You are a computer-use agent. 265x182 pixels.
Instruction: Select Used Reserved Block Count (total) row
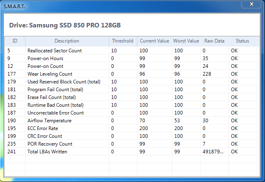[132, 81]
